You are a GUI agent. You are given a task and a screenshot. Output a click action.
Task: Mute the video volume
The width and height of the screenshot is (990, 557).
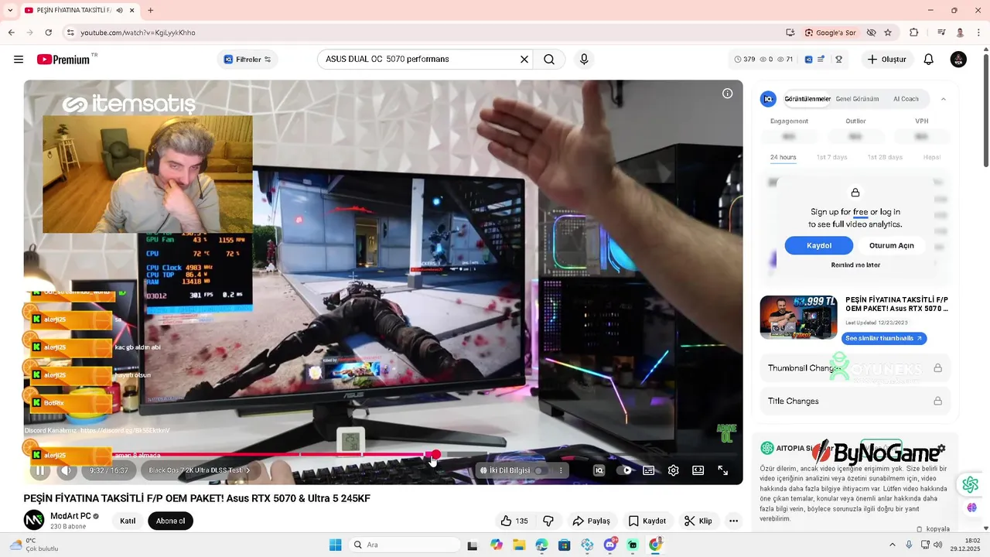coord(67,470)
